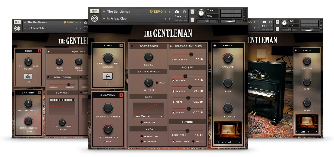This screenshot has width=334, height=157.
Task: Click Jazz Hall thumbnail in center window
Action: click(x=228, y=131)
